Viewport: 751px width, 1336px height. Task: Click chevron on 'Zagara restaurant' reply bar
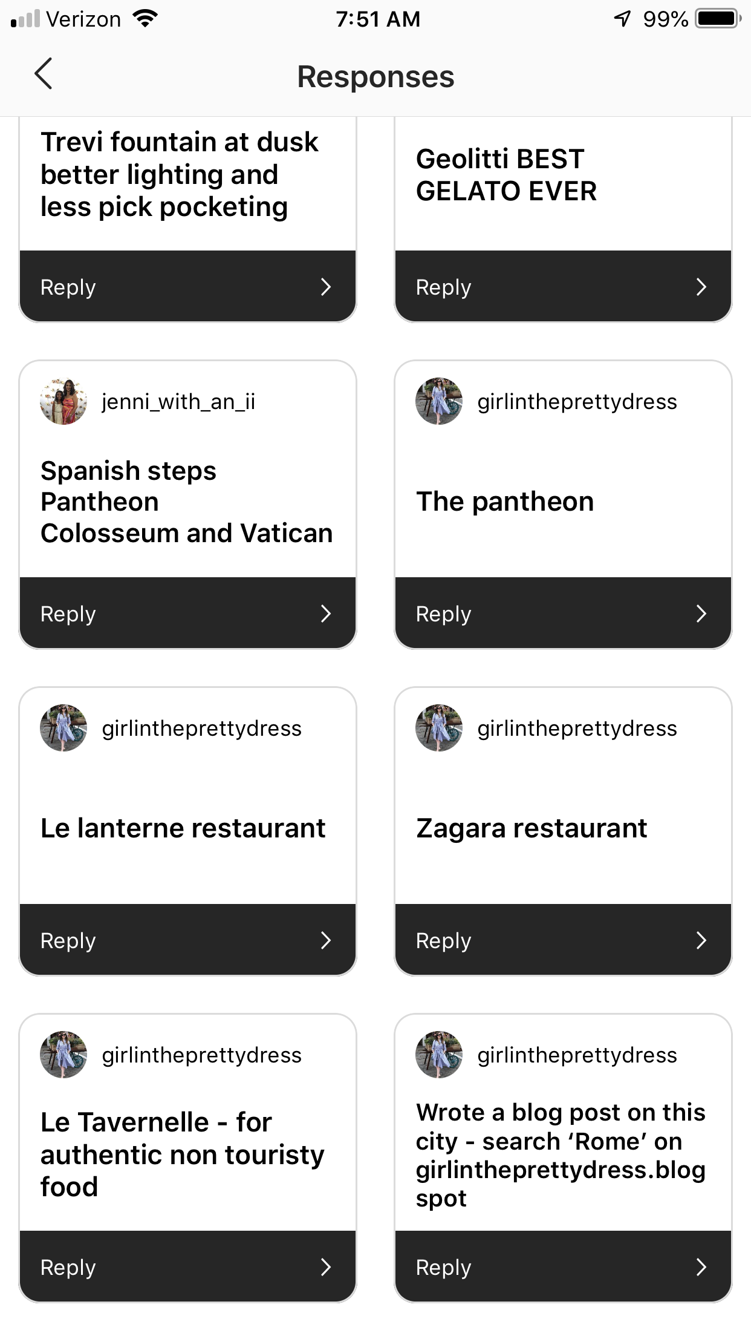point(701,940)
